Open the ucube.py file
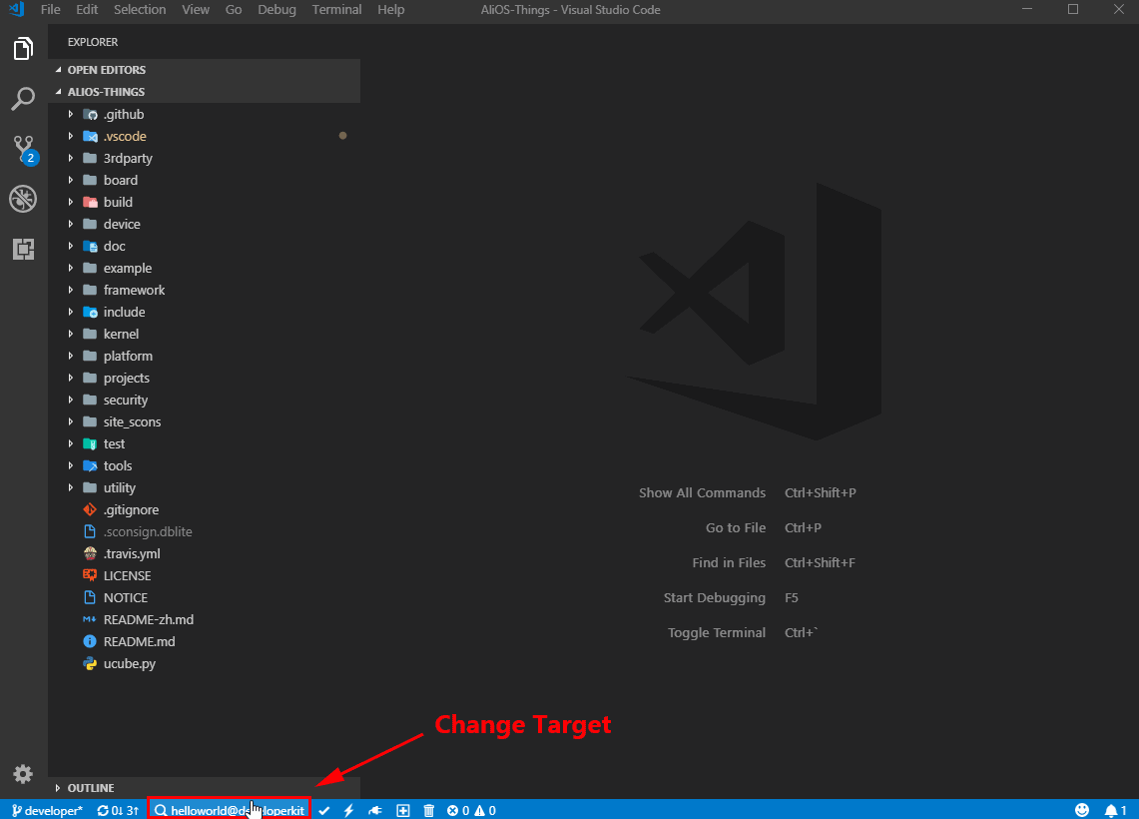 [204, 663]
